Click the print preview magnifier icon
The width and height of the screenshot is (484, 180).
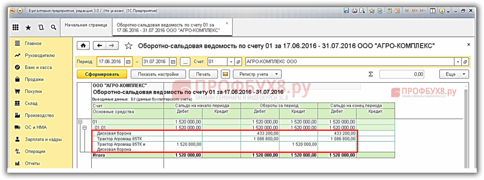point(362,11)
